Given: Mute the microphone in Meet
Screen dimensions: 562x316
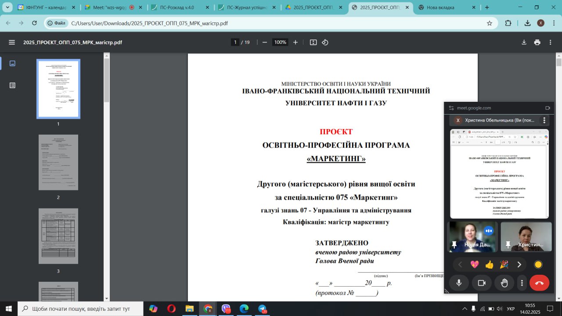Looking at the screenshot, I should pyautogui.click(x=459, y=283).
